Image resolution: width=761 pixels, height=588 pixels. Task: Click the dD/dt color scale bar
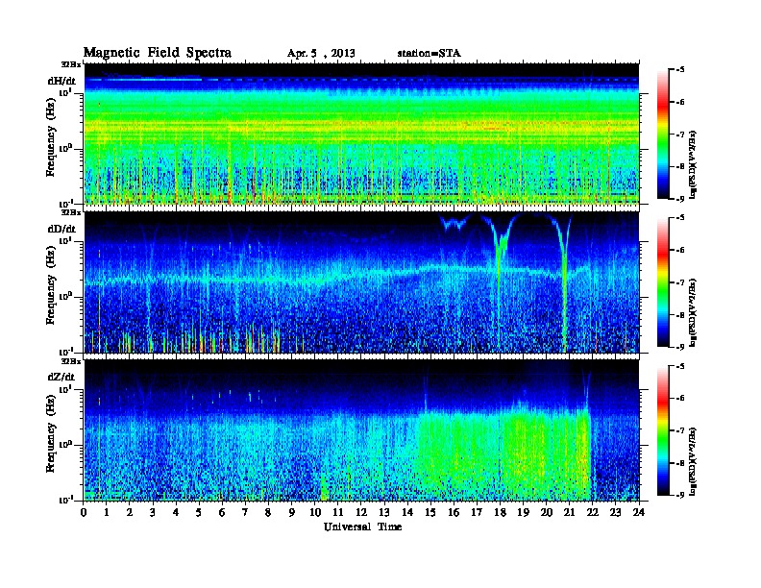pyautogui.click(x=663, y=282)
